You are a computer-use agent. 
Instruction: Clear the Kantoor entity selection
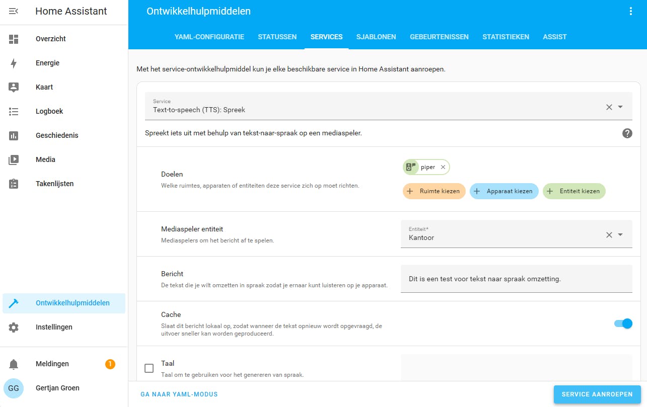[x=609, y=234]
